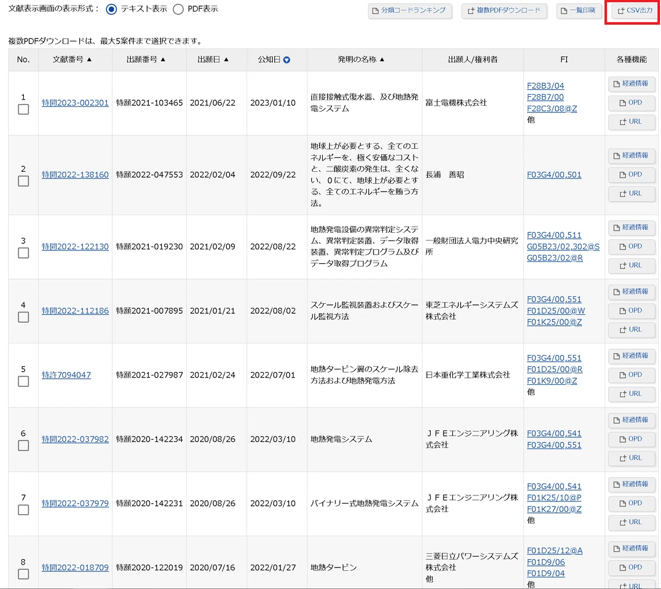This screenshot has height=589, width=661.
Task: Open document 特開2022-018709
Action: click(x=75, y=568)
